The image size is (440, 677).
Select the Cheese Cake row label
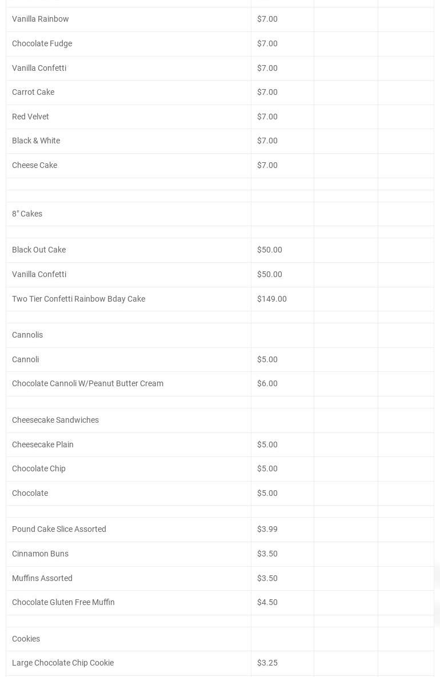(34, 165)
